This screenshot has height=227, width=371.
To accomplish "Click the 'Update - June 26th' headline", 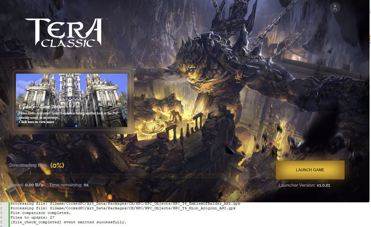I will [x=40, y=107].
